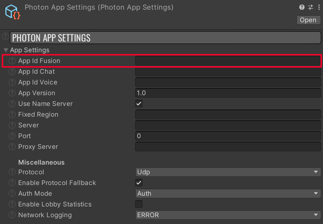Viewport: 323px width, 224px height.
Task: Click help icon next to Port
Action: click(x=12, y=136)
